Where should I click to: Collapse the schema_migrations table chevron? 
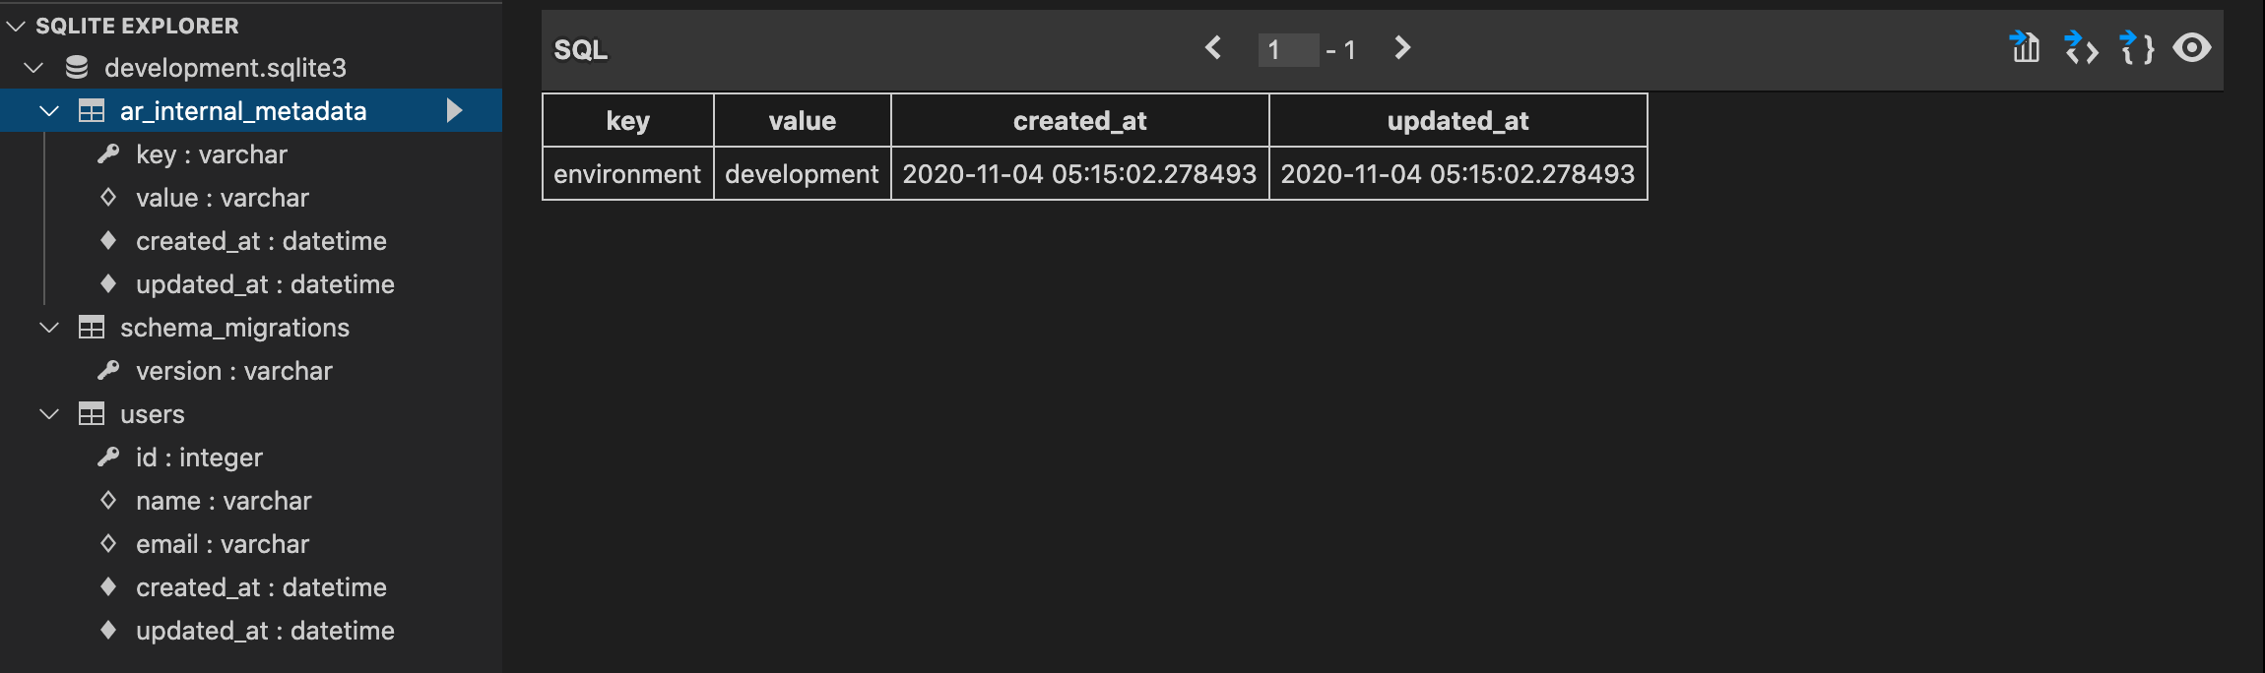(x=49, y=328)
